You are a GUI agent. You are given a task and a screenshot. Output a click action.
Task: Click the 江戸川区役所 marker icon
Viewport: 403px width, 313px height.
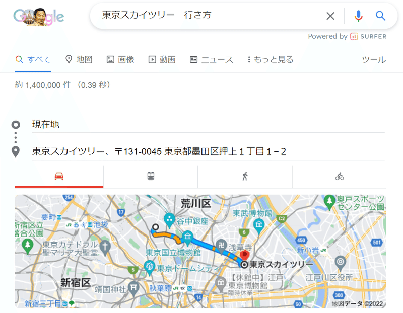341,263
